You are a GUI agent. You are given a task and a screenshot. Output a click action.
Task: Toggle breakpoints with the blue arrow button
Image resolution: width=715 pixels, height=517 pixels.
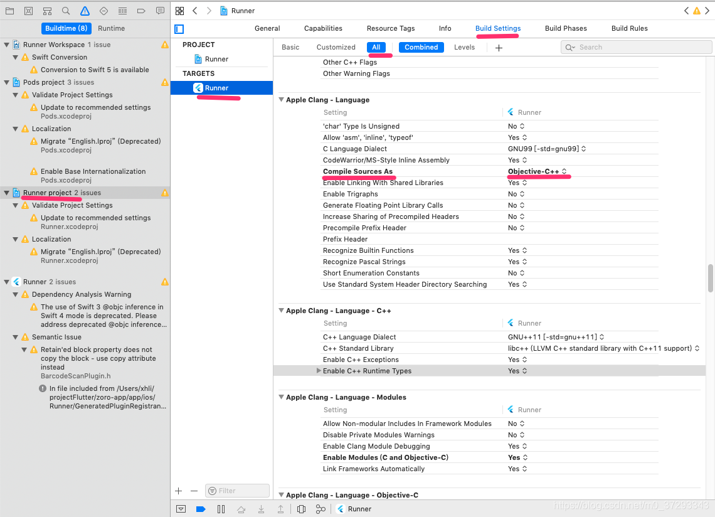pos(200,509)
